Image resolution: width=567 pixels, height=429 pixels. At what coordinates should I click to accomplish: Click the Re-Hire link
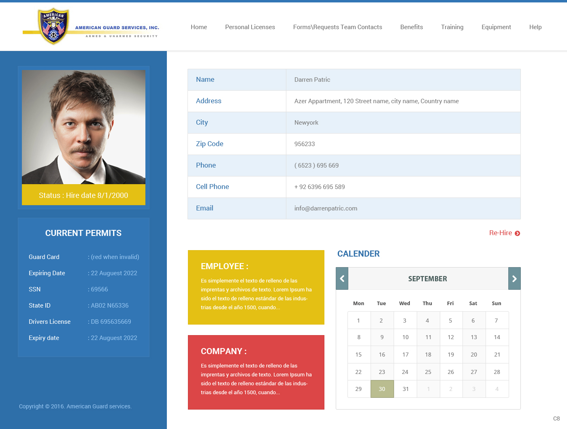pyautogui.click(x=500, y=233)
